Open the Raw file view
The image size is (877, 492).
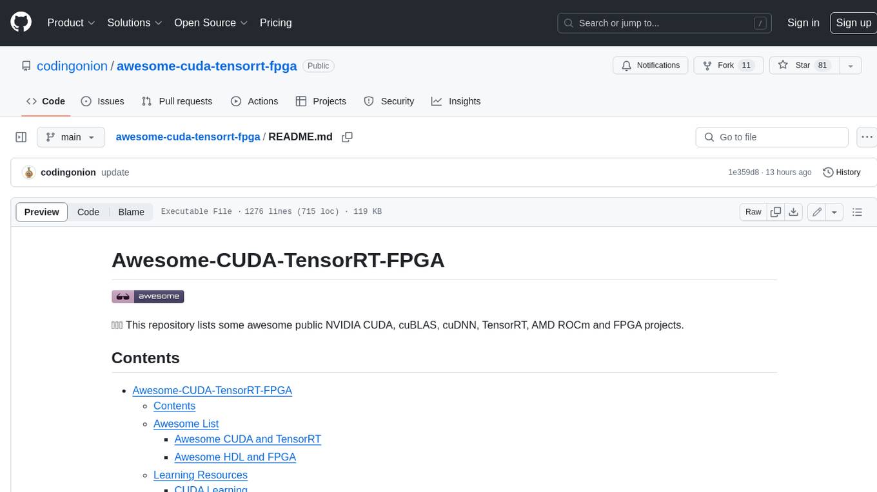[753, 212]
